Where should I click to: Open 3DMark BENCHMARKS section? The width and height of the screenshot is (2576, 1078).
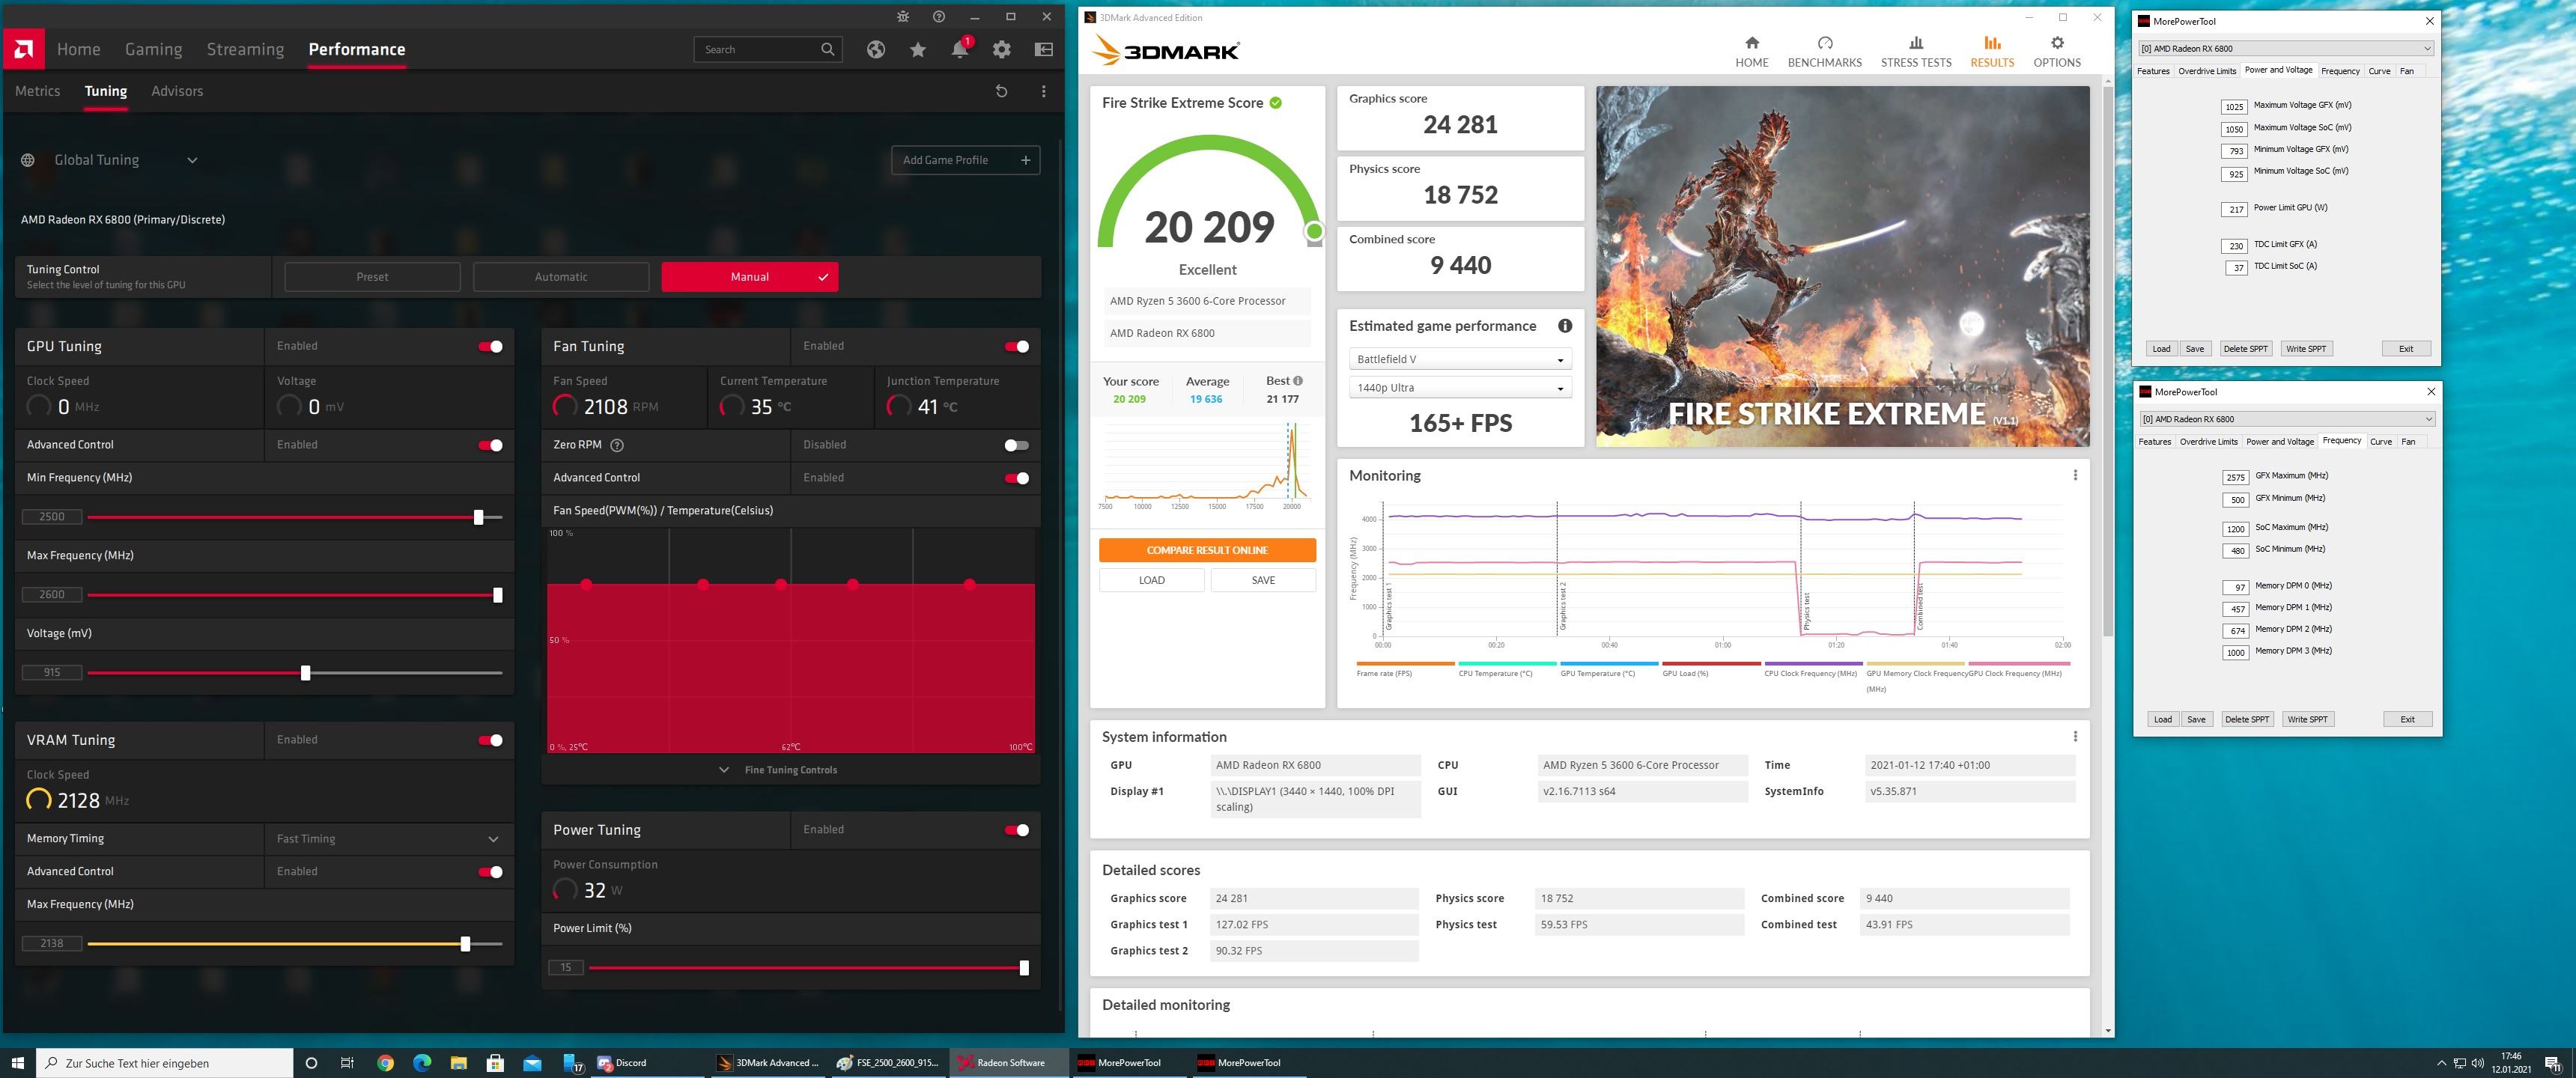click(1824, 52)
